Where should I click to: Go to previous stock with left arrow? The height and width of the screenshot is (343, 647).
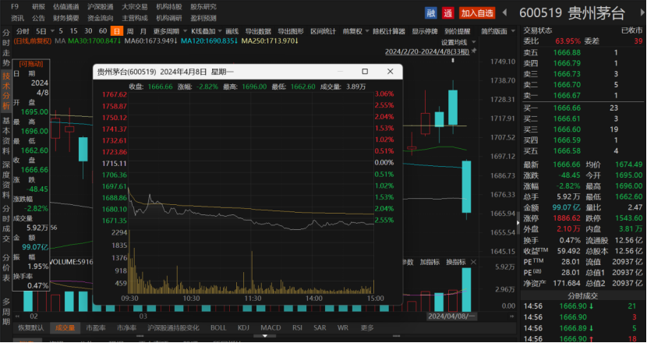[504, 12]
